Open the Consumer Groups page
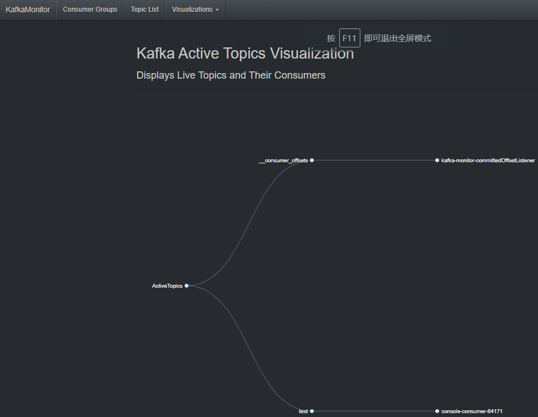The image size is (538, 417). pyautogui.click(x=90, y=9)
